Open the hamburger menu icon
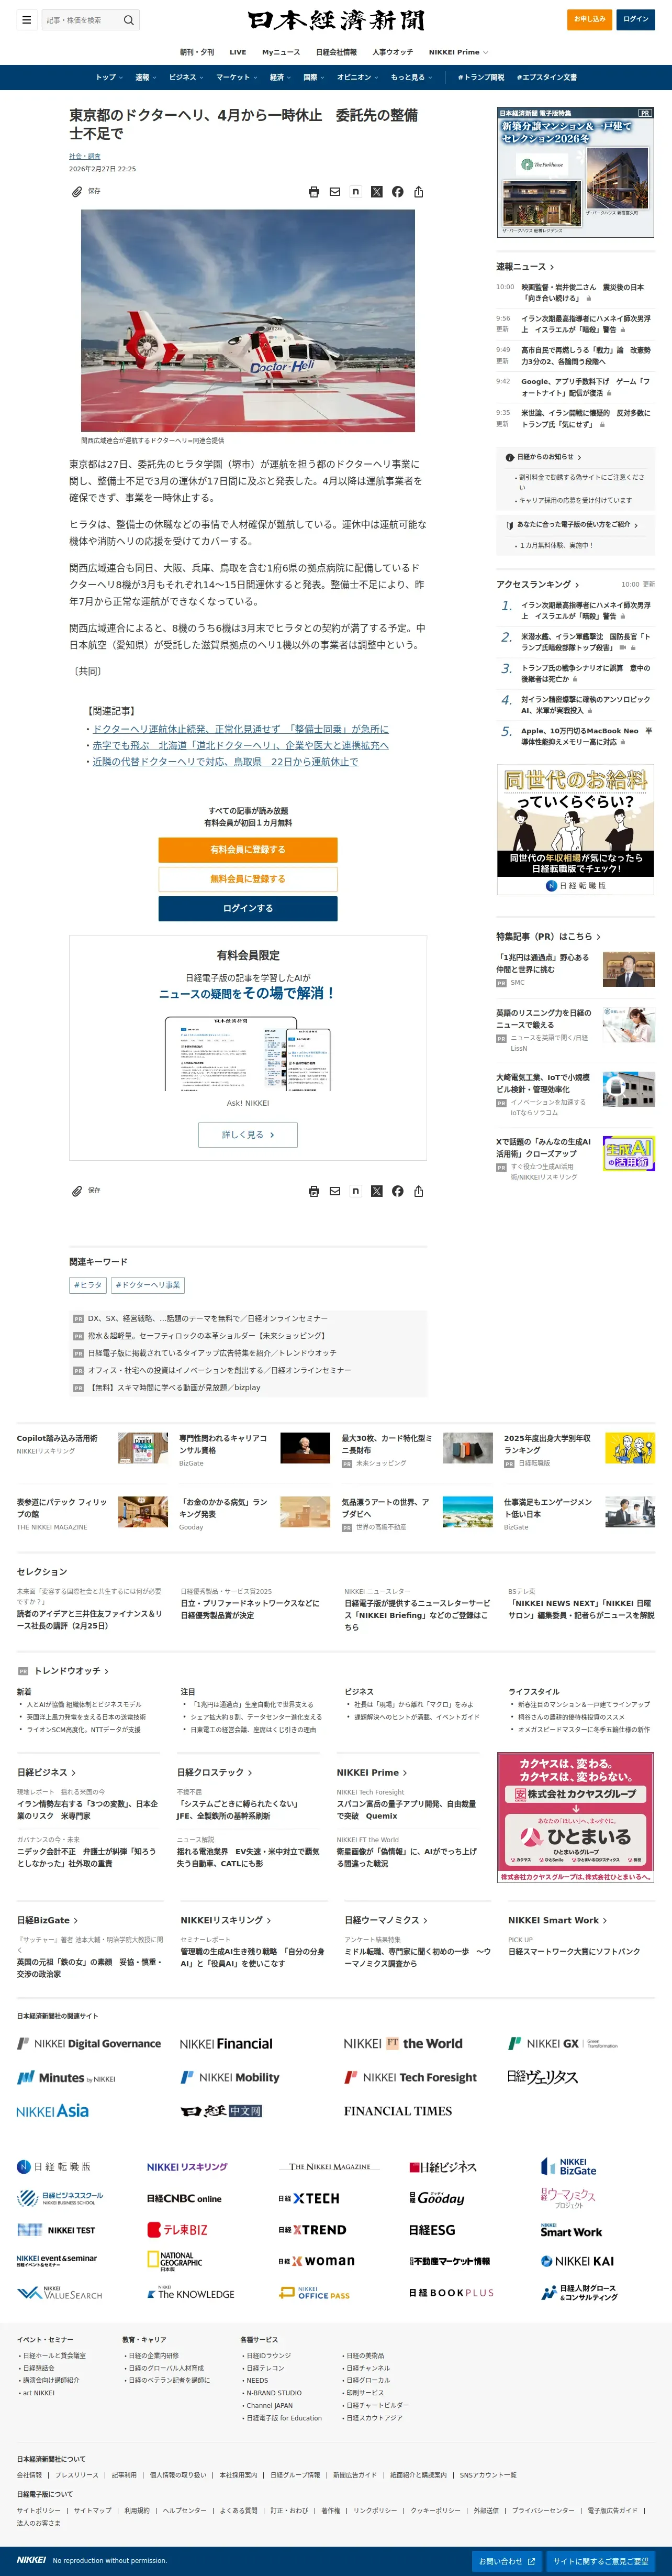The width and height of the screenshot is (672, 2576). [x=26, y=20]
